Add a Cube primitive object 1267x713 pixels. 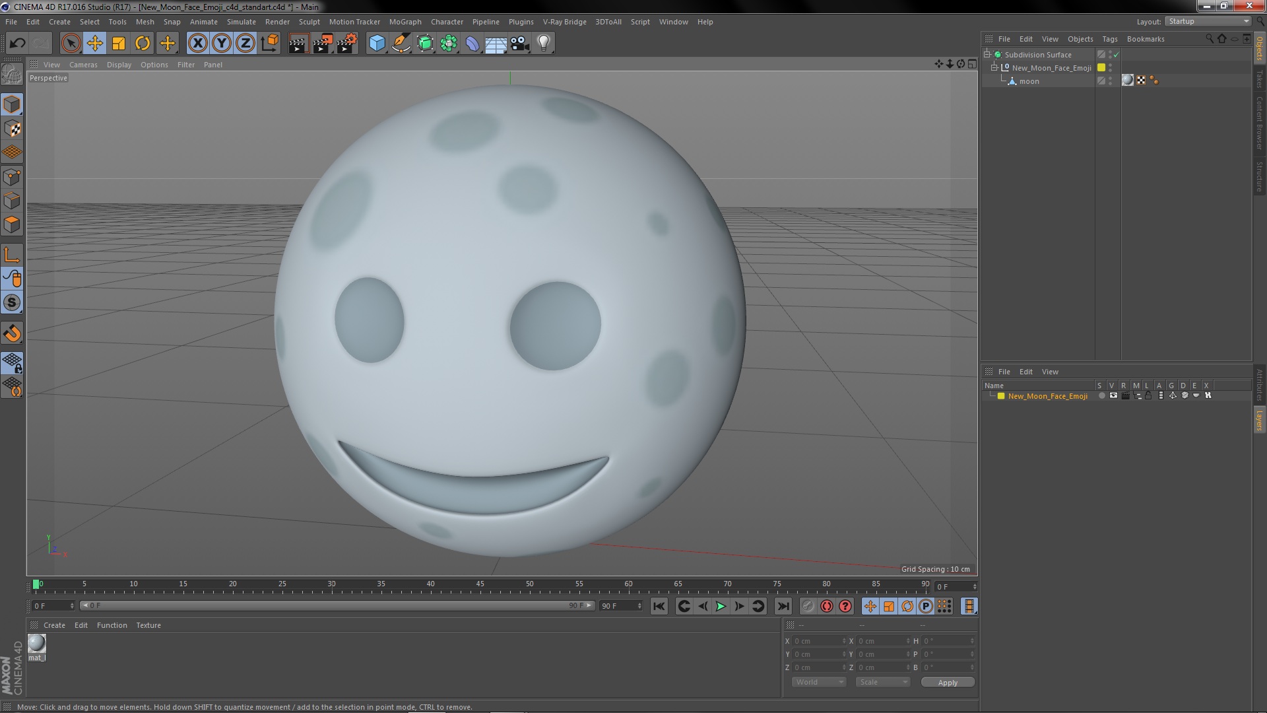click(x=377, y=44)
